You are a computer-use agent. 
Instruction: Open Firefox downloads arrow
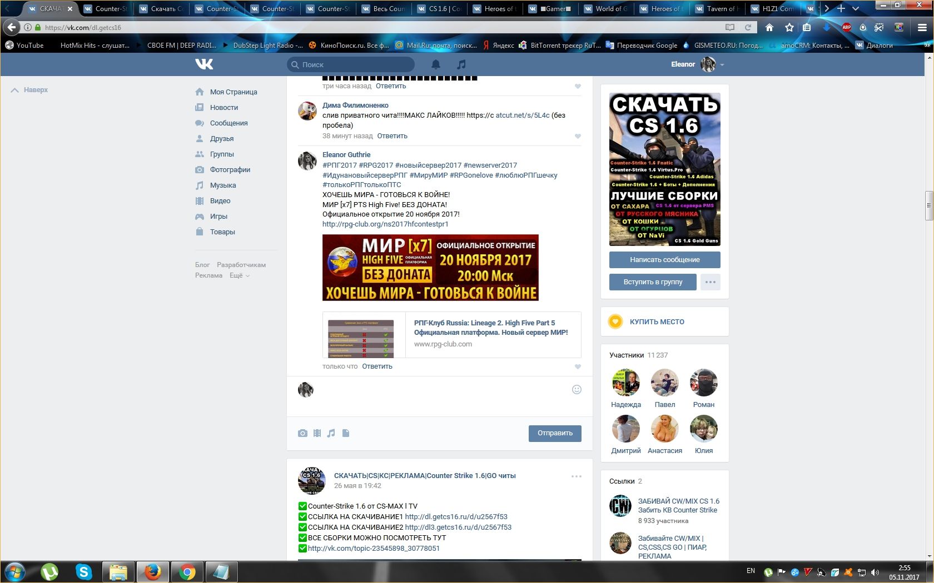coord(827,27)
